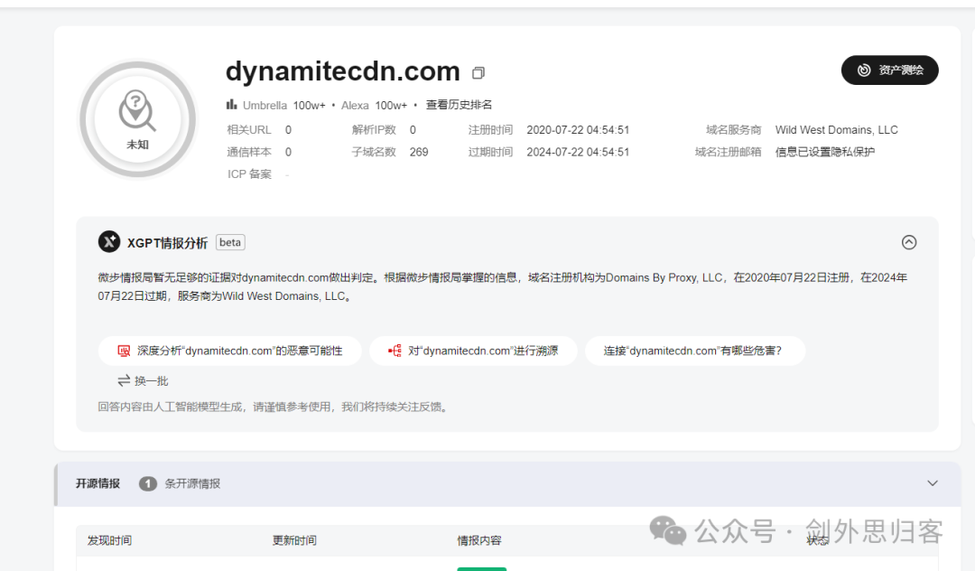975x571 pixels.
Task: Click the unknown verdict badge icon
Action: click(x=137, y=119)
